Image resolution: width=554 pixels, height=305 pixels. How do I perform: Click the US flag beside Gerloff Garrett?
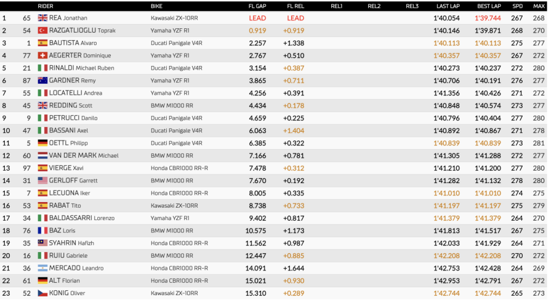(42, 181)
